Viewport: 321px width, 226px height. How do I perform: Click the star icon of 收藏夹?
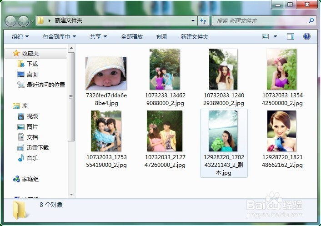(16, 53)
